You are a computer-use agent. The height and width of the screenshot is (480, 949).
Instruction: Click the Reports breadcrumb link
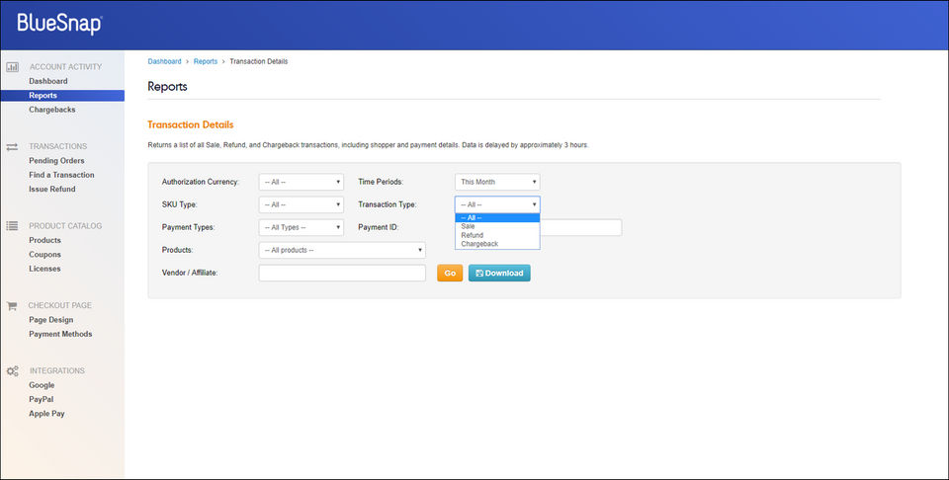[x=206, y=61]
